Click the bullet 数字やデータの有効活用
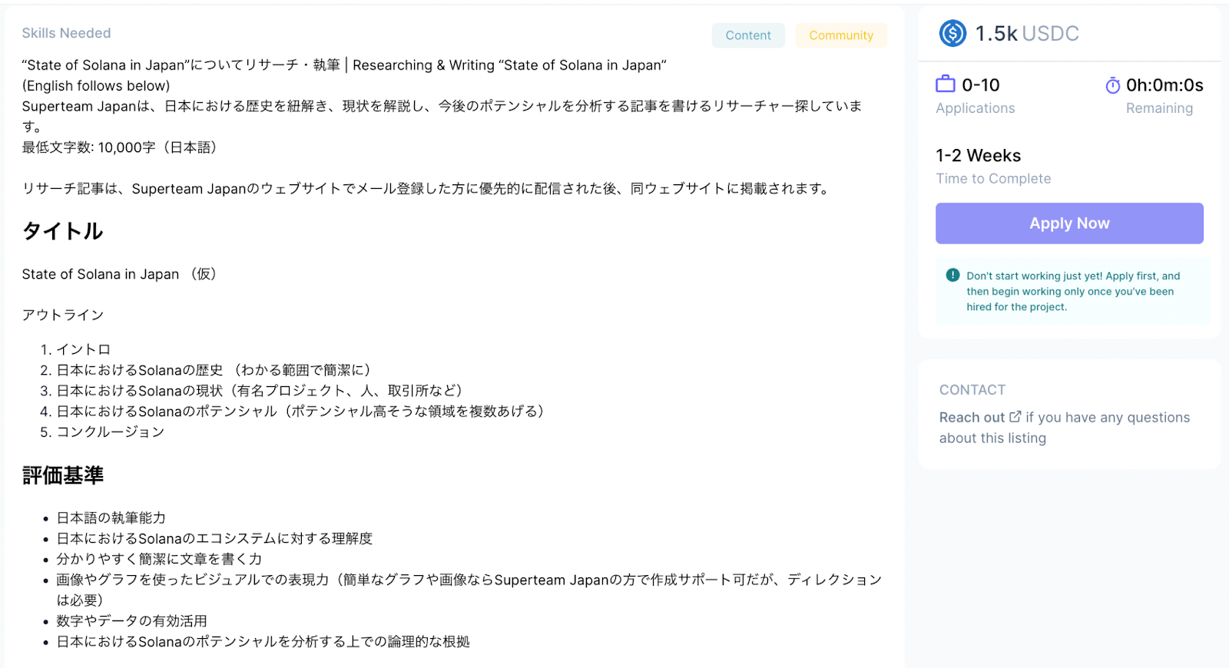Image resolution: width=1229 pixels, height=668 pixels. click(x=131, y=621)
